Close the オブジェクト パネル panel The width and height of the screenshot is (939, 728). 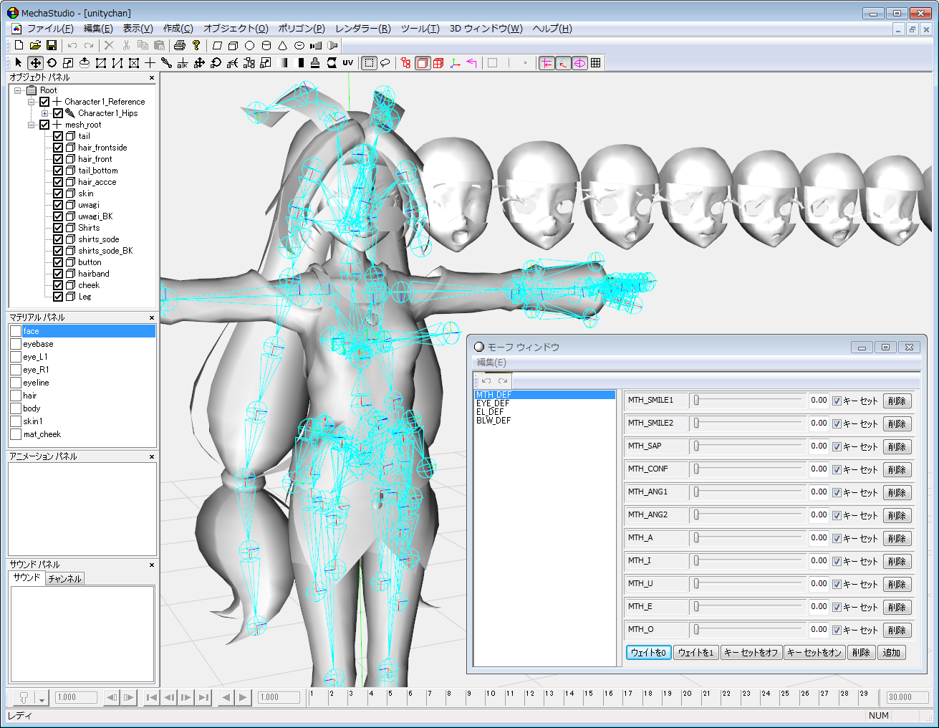pyautogui.click(x=152, y=77)
